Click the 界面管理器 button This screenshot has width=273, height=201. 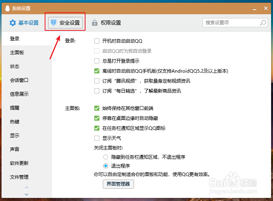118,184
